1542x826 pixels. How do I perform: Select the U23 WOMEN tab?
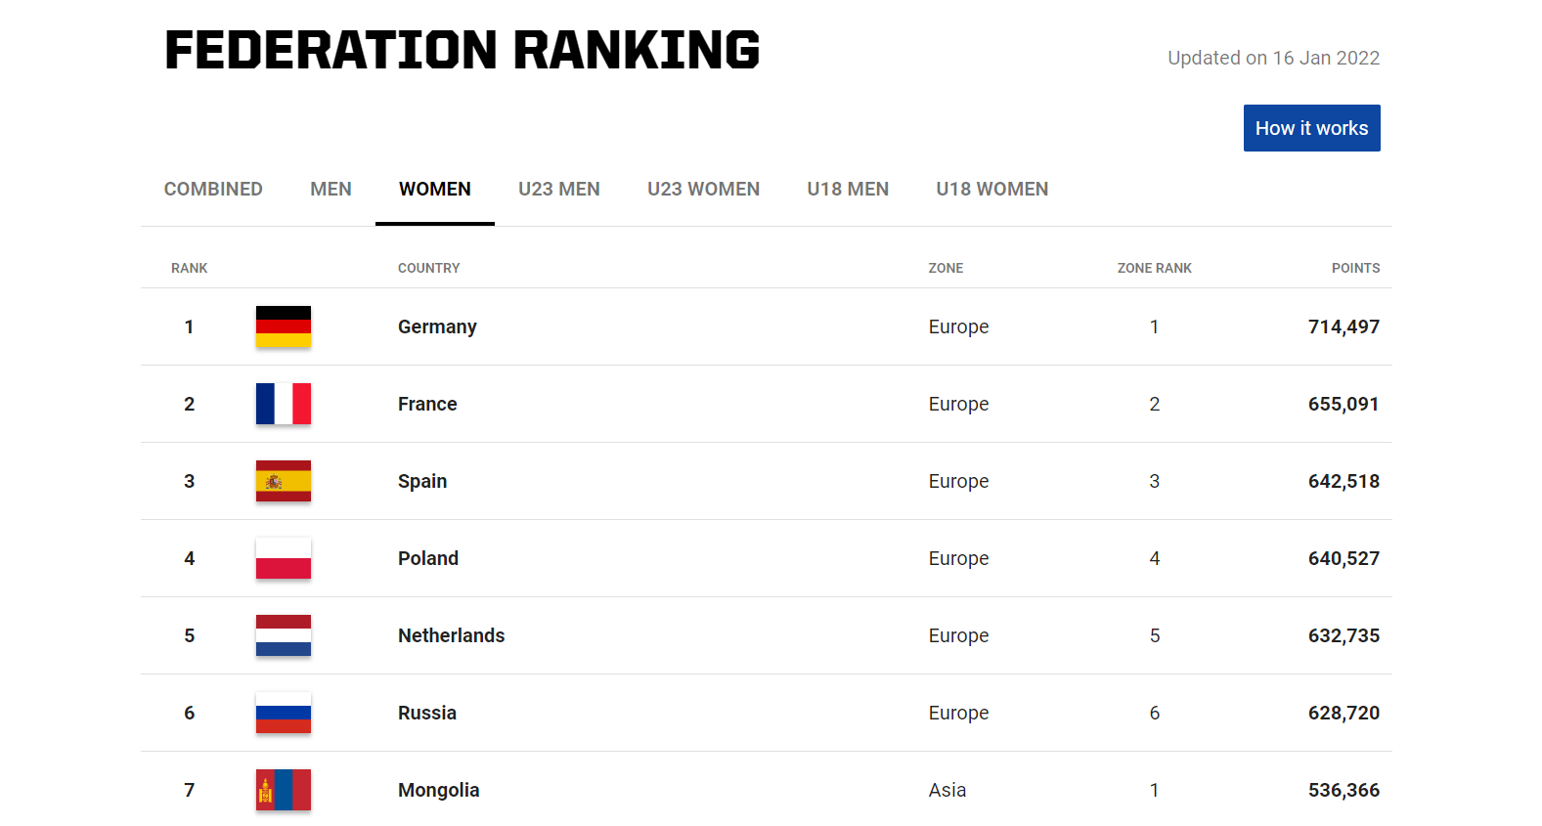tap(703, 189)
